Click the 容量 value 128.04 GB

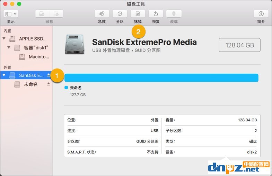247,120
